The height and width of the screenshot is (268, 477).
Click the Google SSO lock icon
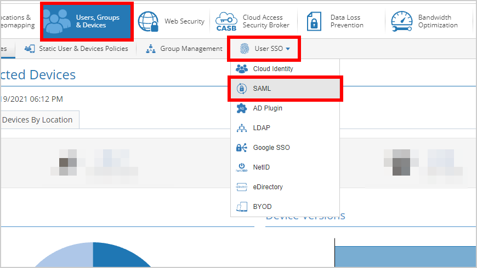242,148
